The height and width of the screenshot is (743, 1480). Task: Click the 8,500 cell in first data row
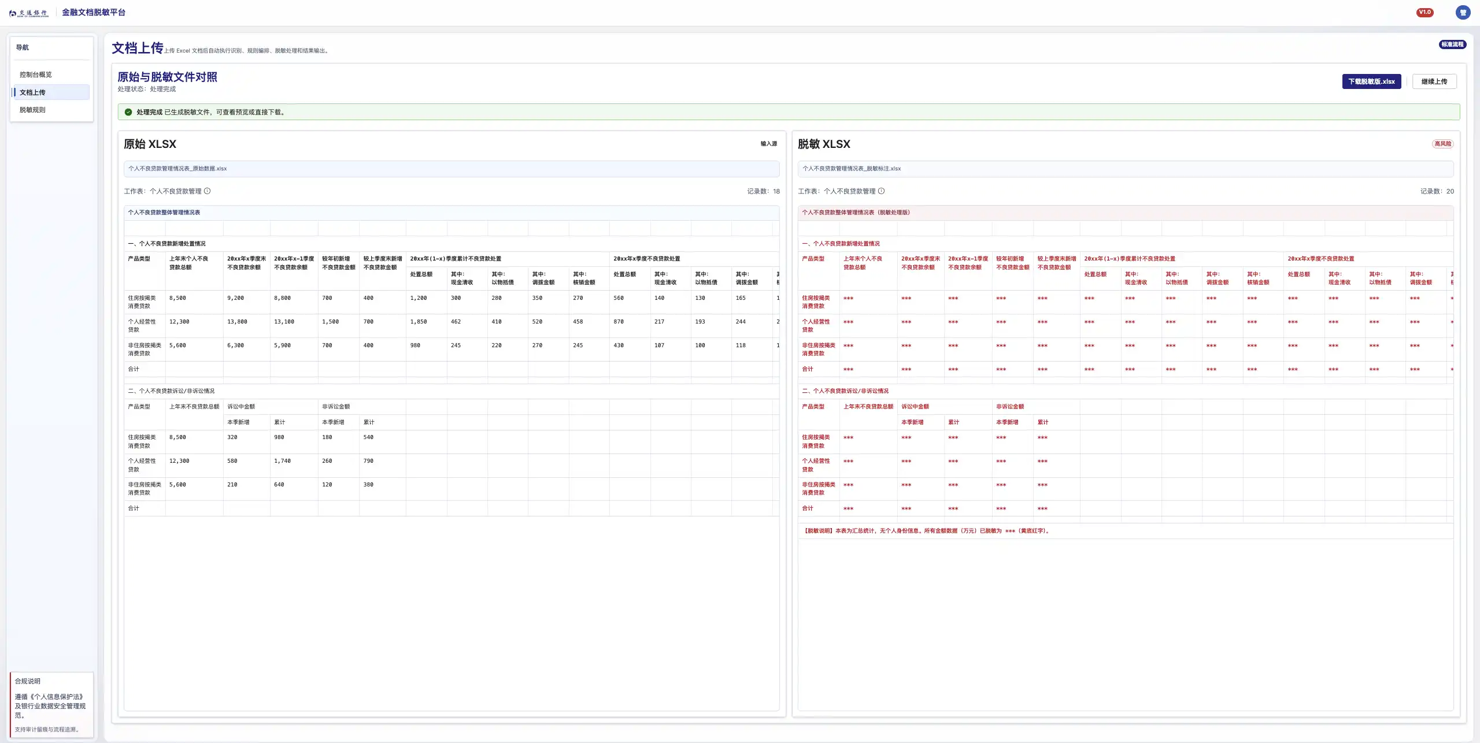177,298
